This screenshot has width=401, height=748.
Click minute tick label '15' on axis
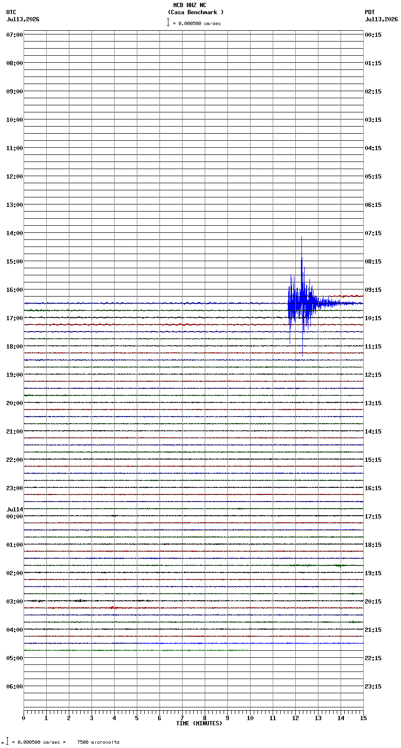(x=363, y=718)
